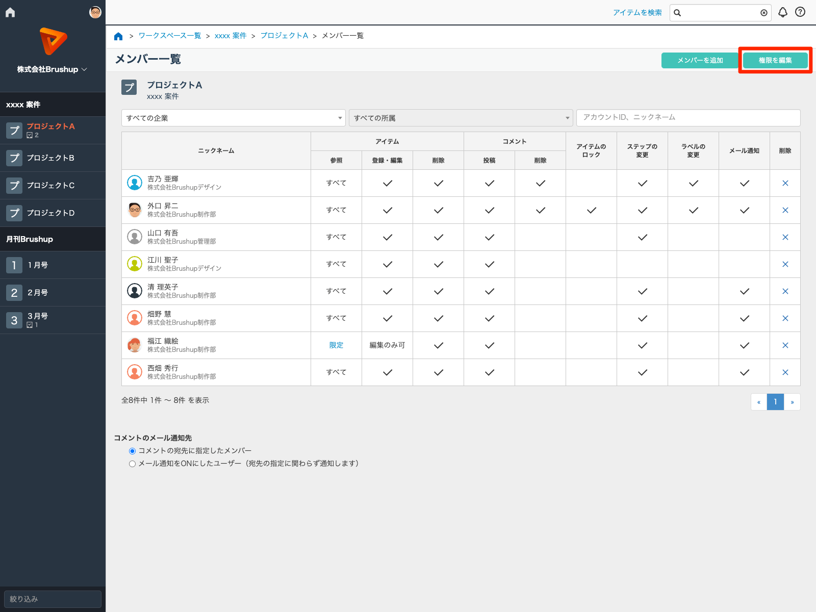Expand the すべての企業 dropdown
The image size is (816, 612).
coord(233,118)
